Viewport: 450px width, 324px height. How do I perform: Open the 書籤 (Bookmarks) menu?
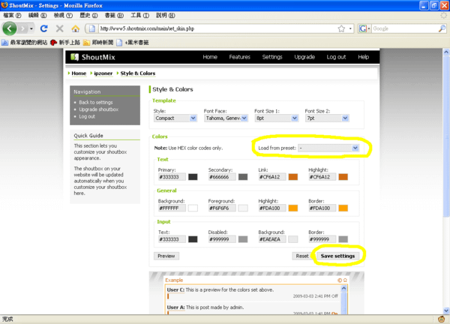pos(114,16)
